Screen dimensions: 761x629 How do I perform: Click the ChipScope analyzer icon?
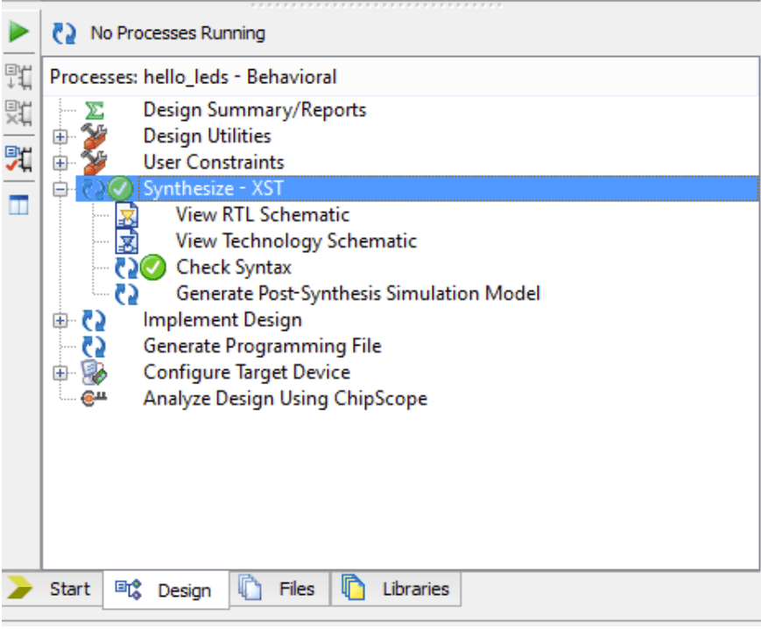click(x=94, y=399)
